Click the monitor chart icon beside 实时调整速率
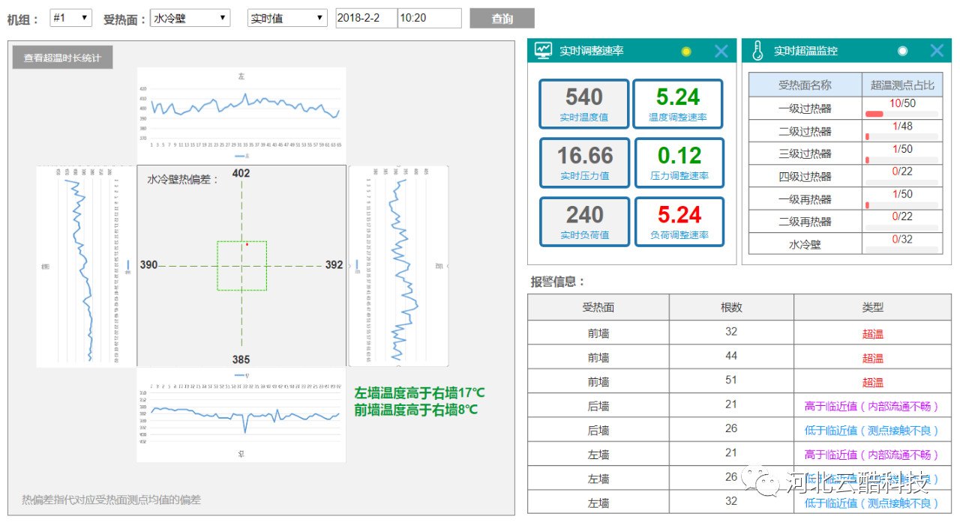Image resolution: width=960 pixels, height=525 pixels. pos(543,51)
